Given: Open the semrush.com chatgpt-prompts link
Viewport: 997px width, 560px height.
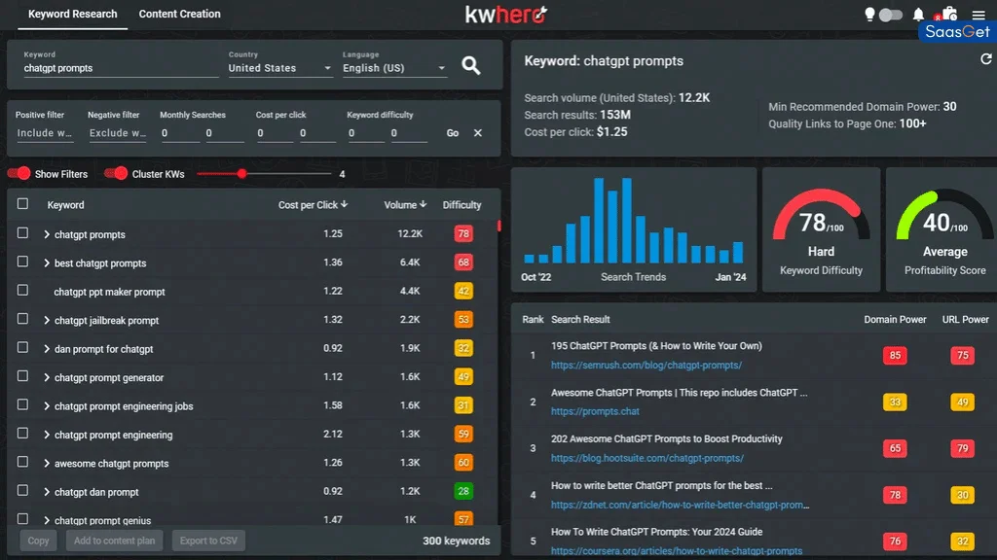Looking at the screenshot, I should 646,366.
